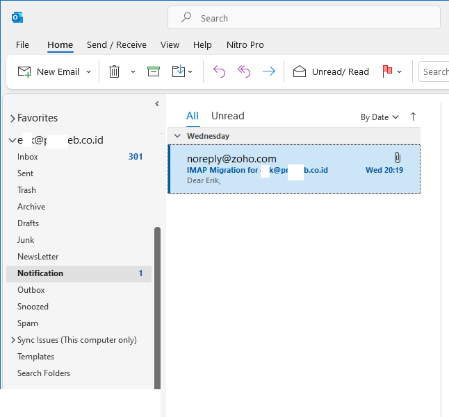
Task: Collapse the Wednesday message group
Action: pyautogui.click(x=177, y=136)
